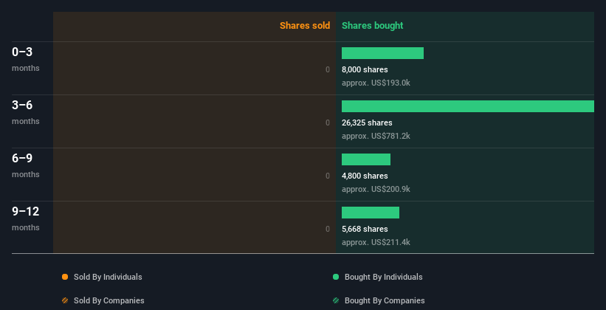Click the 9–12 months row label
Viewport: 606px width, 310px height.
click(26, 218)
